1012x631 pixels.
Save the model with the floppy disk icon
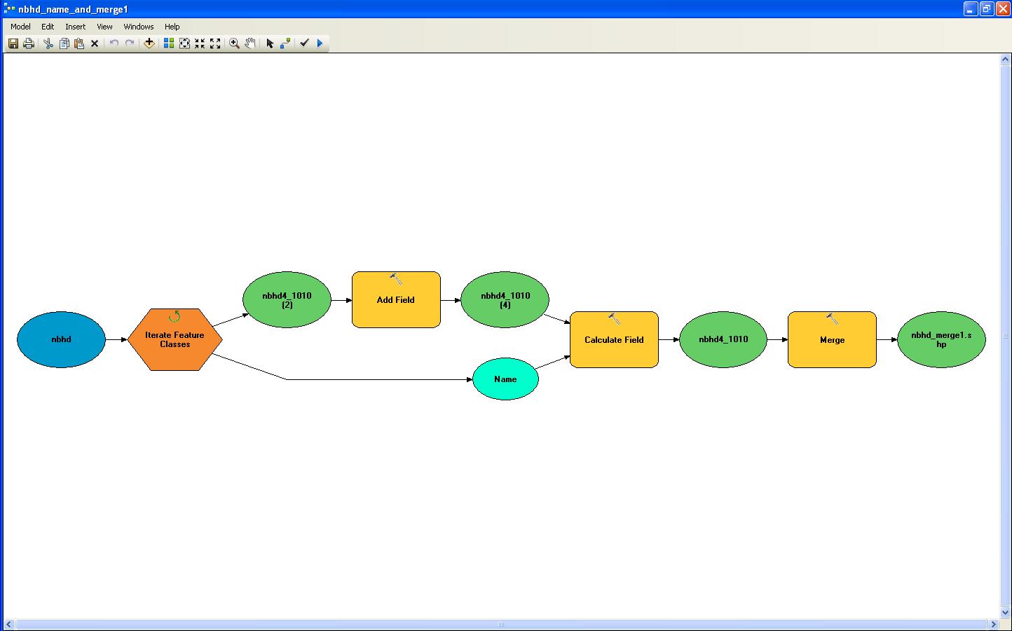click(13, 43)
